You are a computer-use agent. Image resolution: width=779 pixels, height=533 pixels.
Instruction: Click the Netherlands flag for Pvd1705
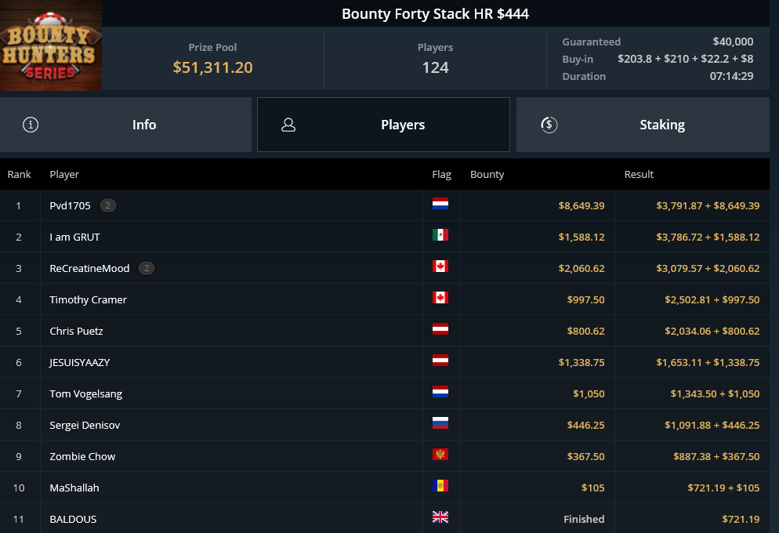tap(440, 204)
